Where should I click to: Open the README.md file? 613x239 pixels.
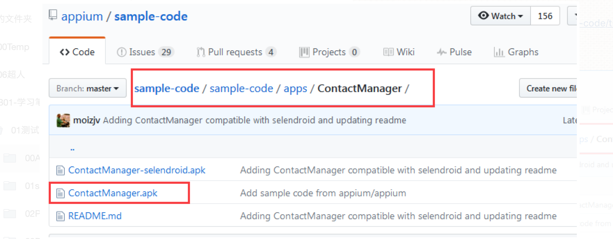(95, 216)
